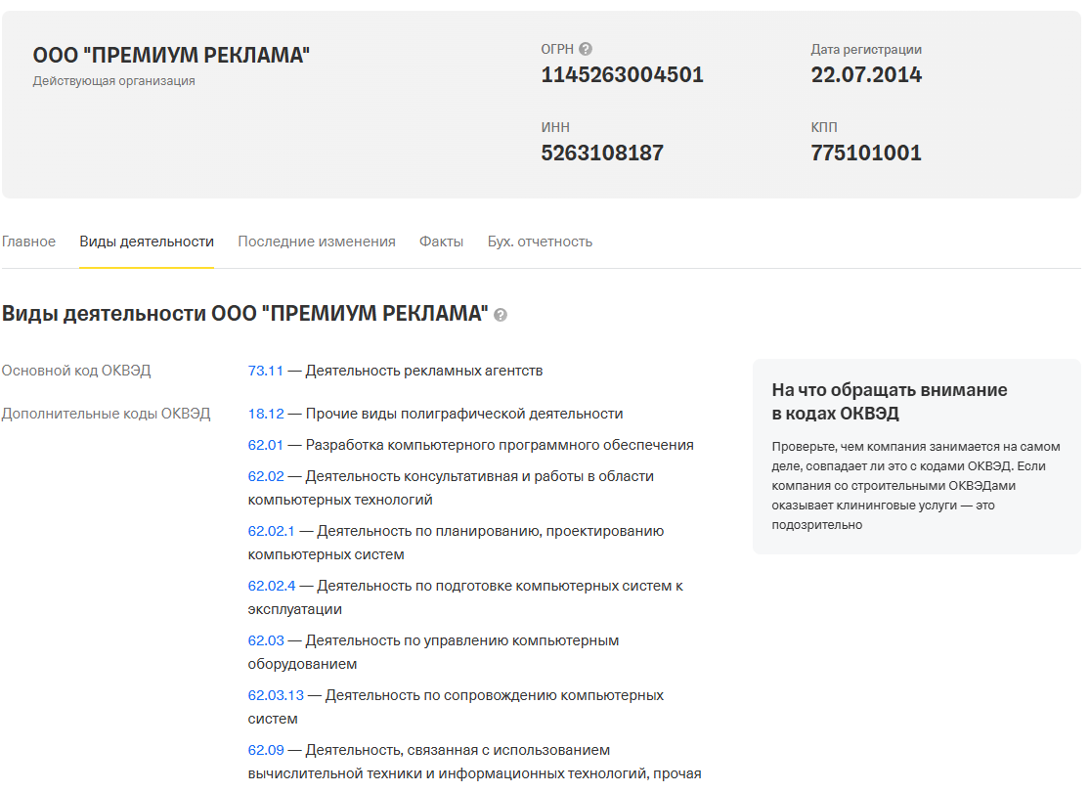Viewport: 1090px width, 792px height.
Task: Click the company name ООО "ПРЕМИУМ РЕКЛАМА" header
Action: [171, 56]
